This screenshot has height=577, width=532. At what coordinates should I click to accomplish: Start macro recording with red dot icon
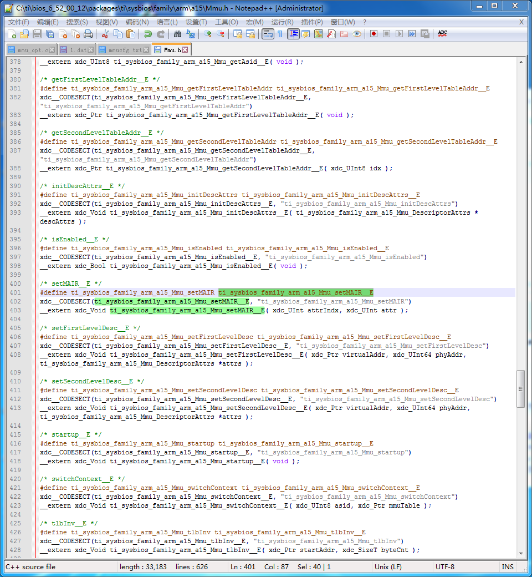point(374,34)
